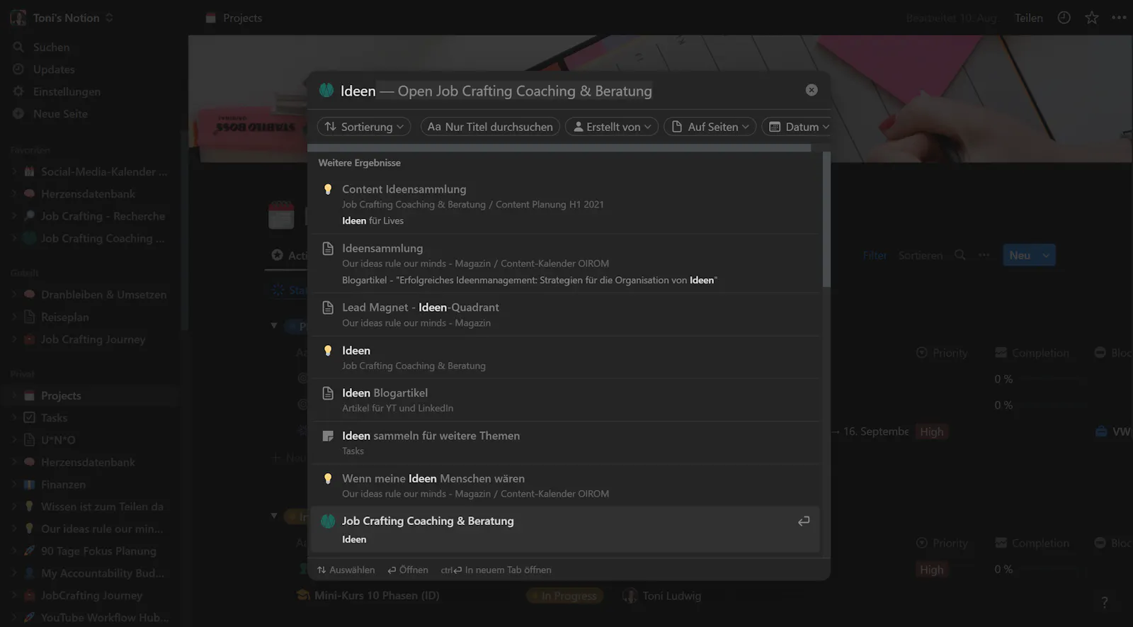Click the light bulb icon next to Ideen result
The image size is (1133, 627).
328,351
